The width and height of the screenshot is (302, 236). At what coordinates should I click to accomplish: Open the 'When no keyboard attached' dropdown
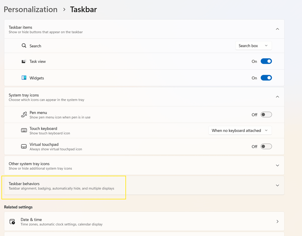pos(240,130)
